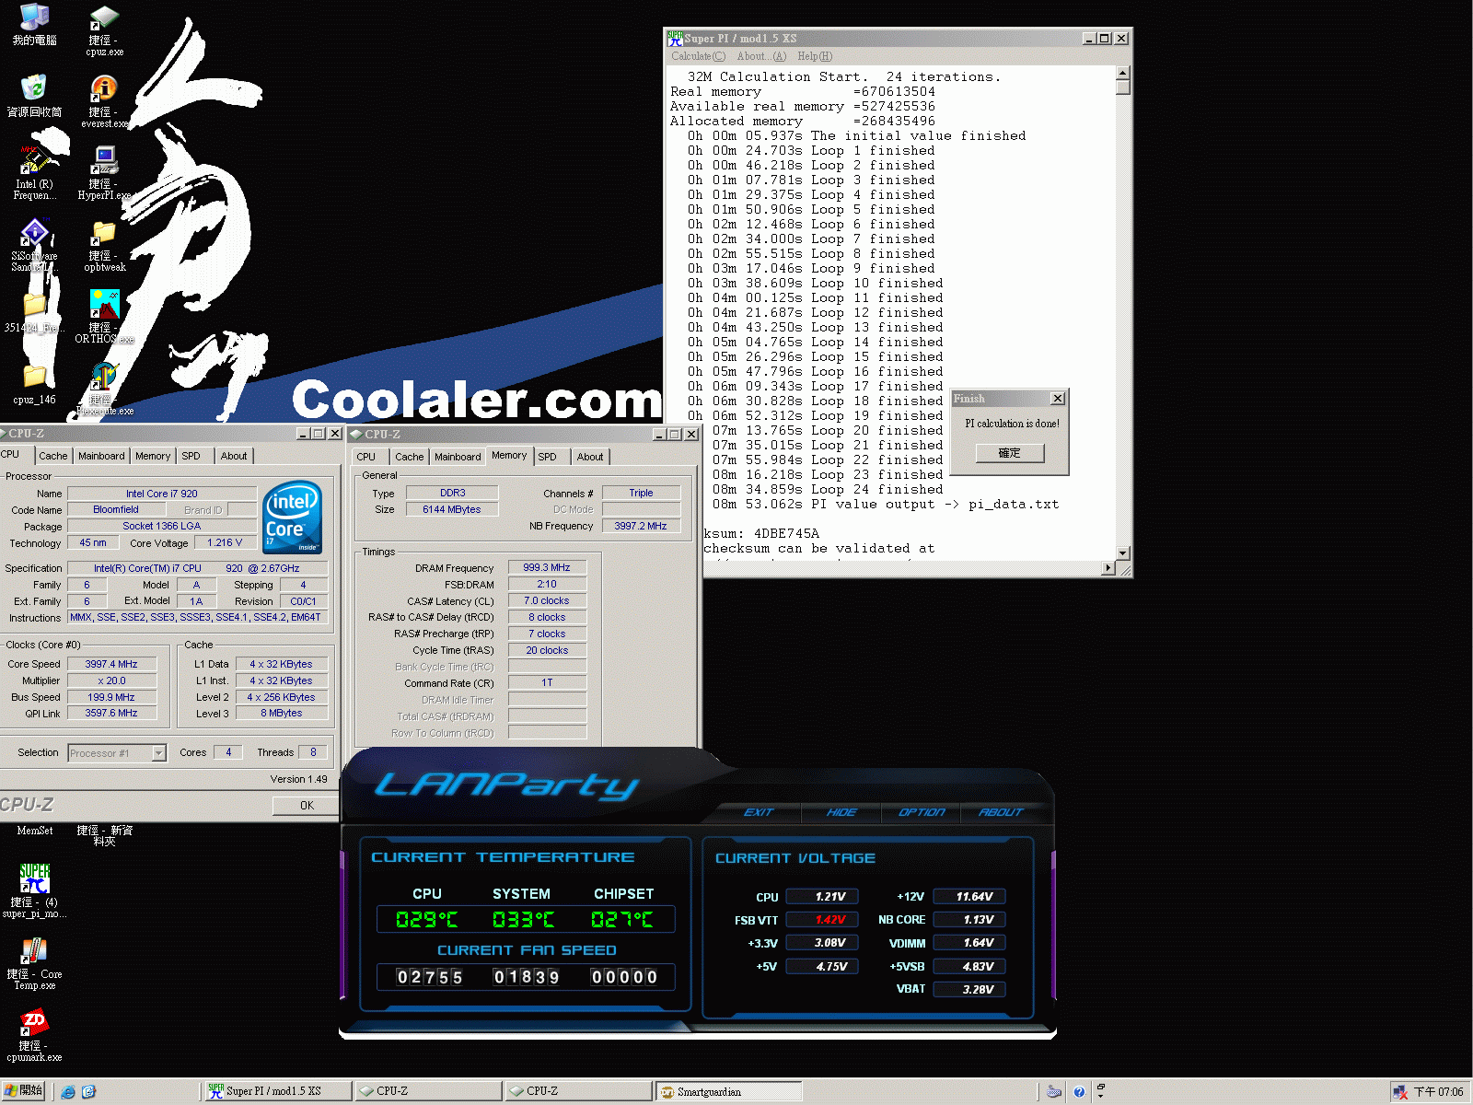The image size is (1473, 1105).
Task: Confirm the PI calculation done dialog
Action: [x=1010, y=453]
